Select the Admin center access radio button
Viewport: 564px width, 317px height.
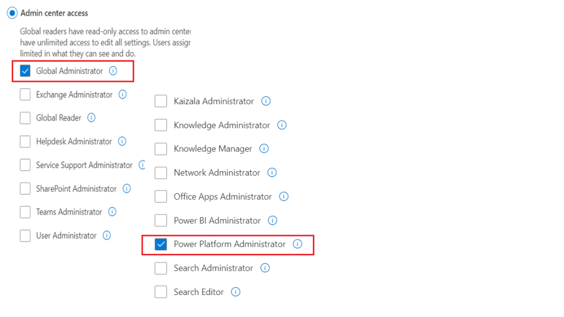point(12,13)
